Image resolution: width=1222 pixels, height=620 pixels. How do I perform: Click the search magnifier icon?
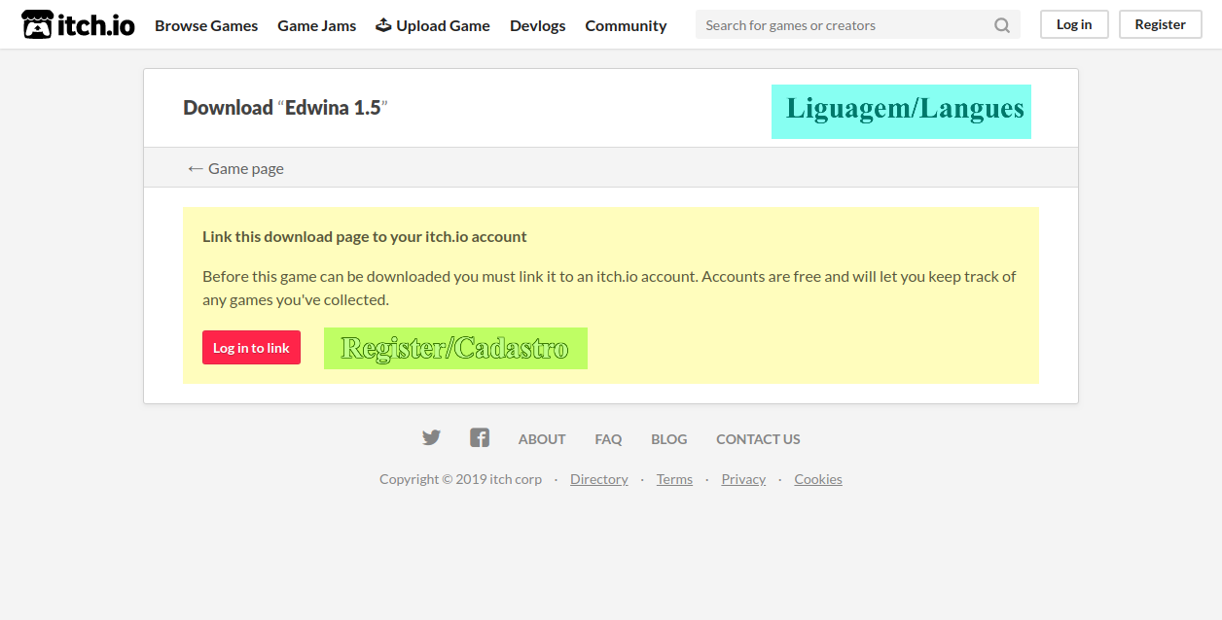[1002, 25]
